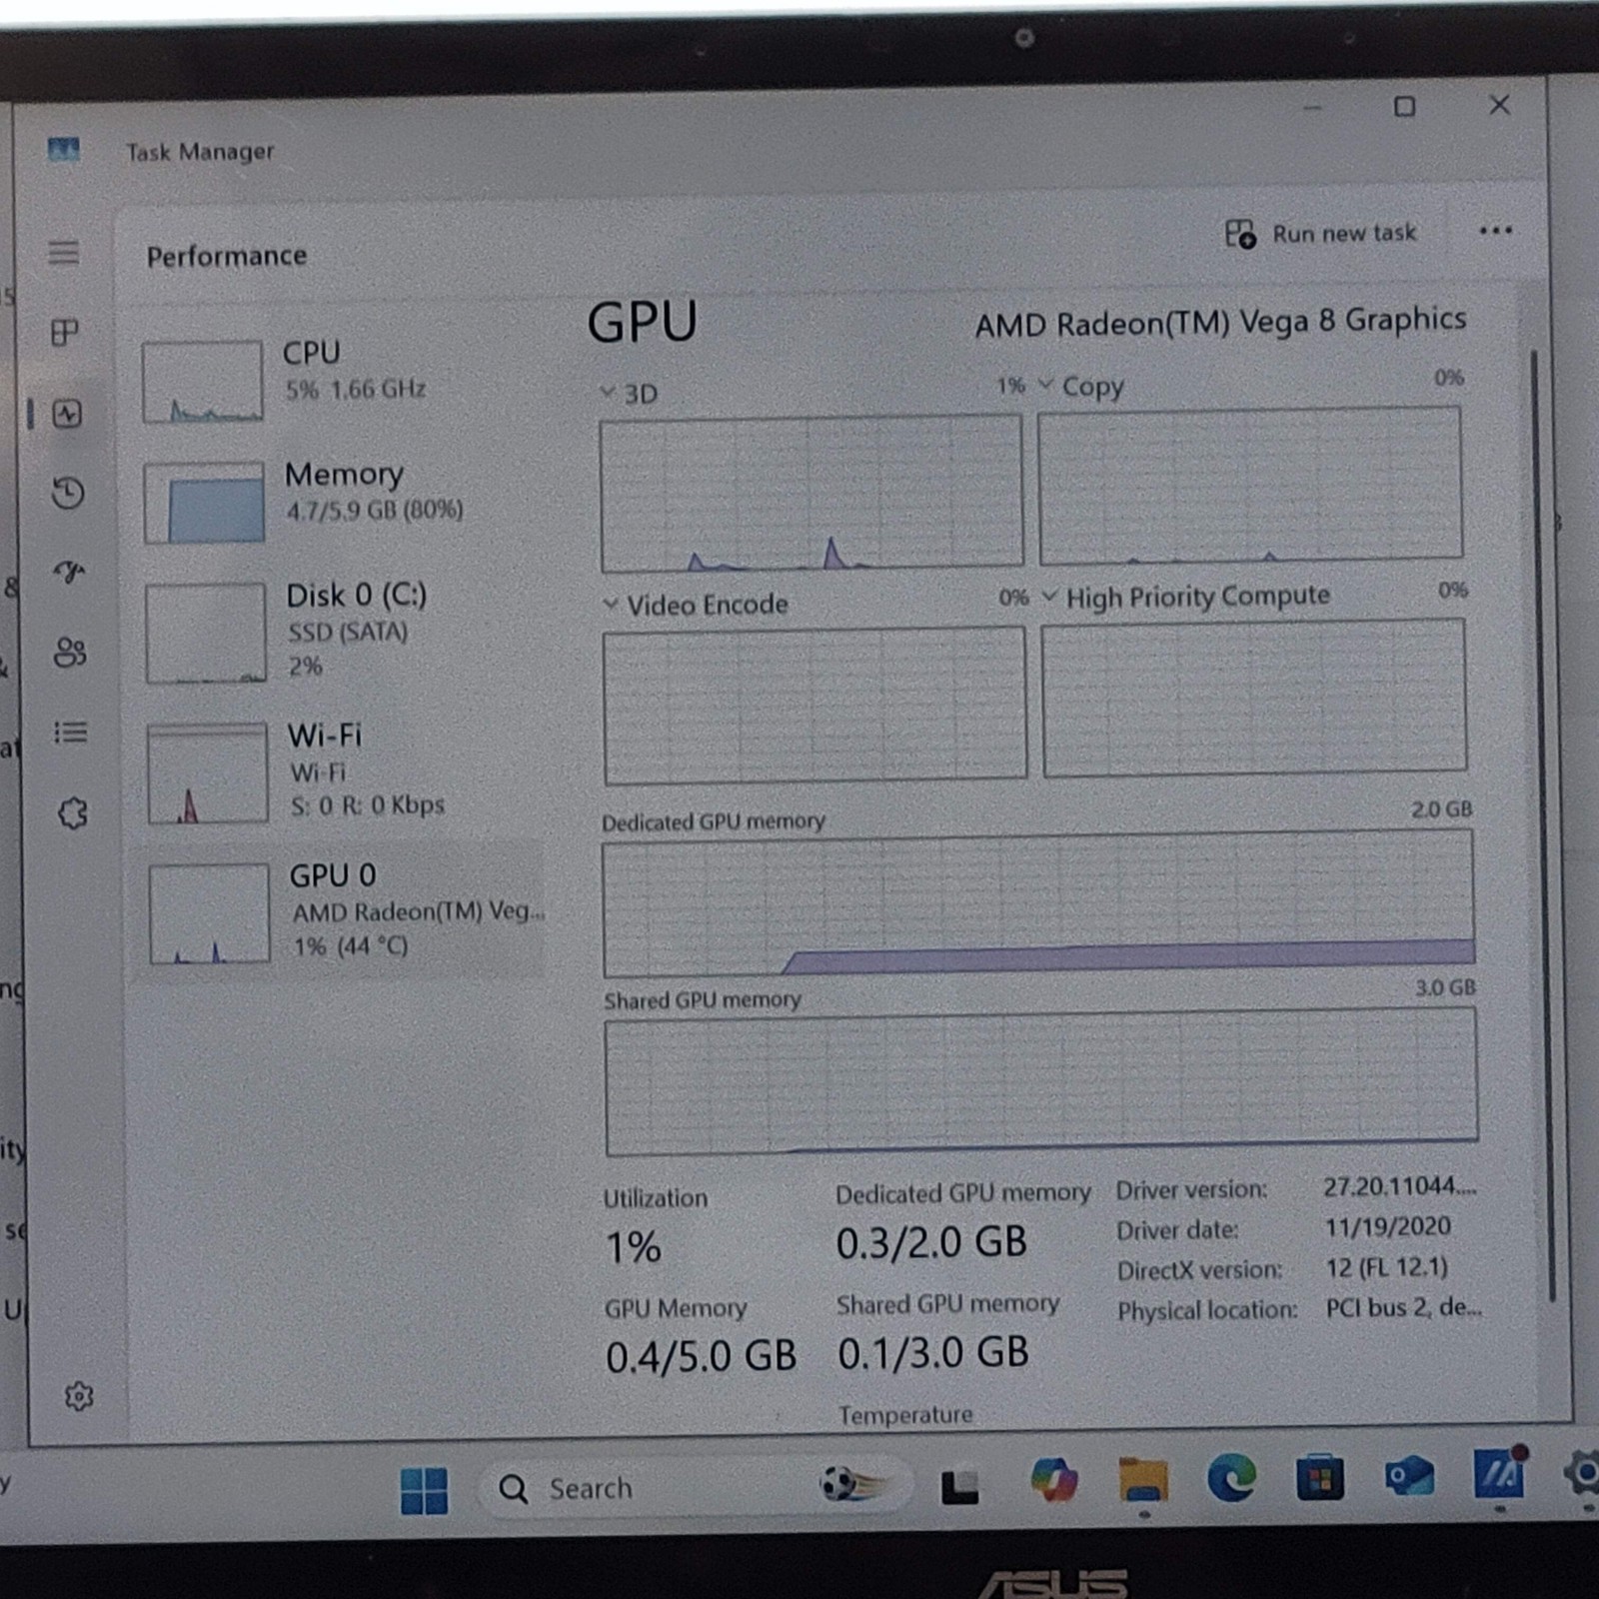
Task: Click the Utilization 1% value
Action: (x=633, y=1246)
